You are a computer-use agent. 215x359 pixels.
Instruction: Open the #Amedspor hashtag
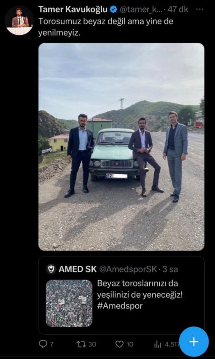click(120, 306)
